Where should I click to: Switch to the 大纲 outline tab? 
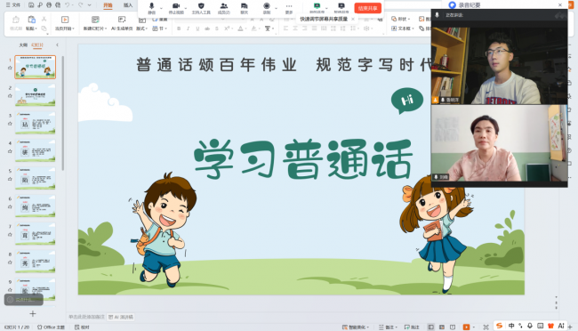(x=23, y=45)
